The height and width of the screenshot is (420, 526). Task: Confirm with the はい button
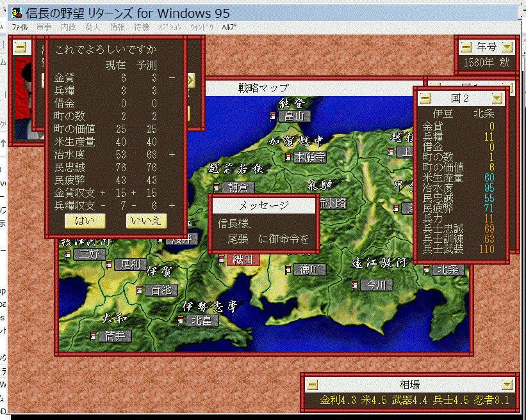point(85,221)
